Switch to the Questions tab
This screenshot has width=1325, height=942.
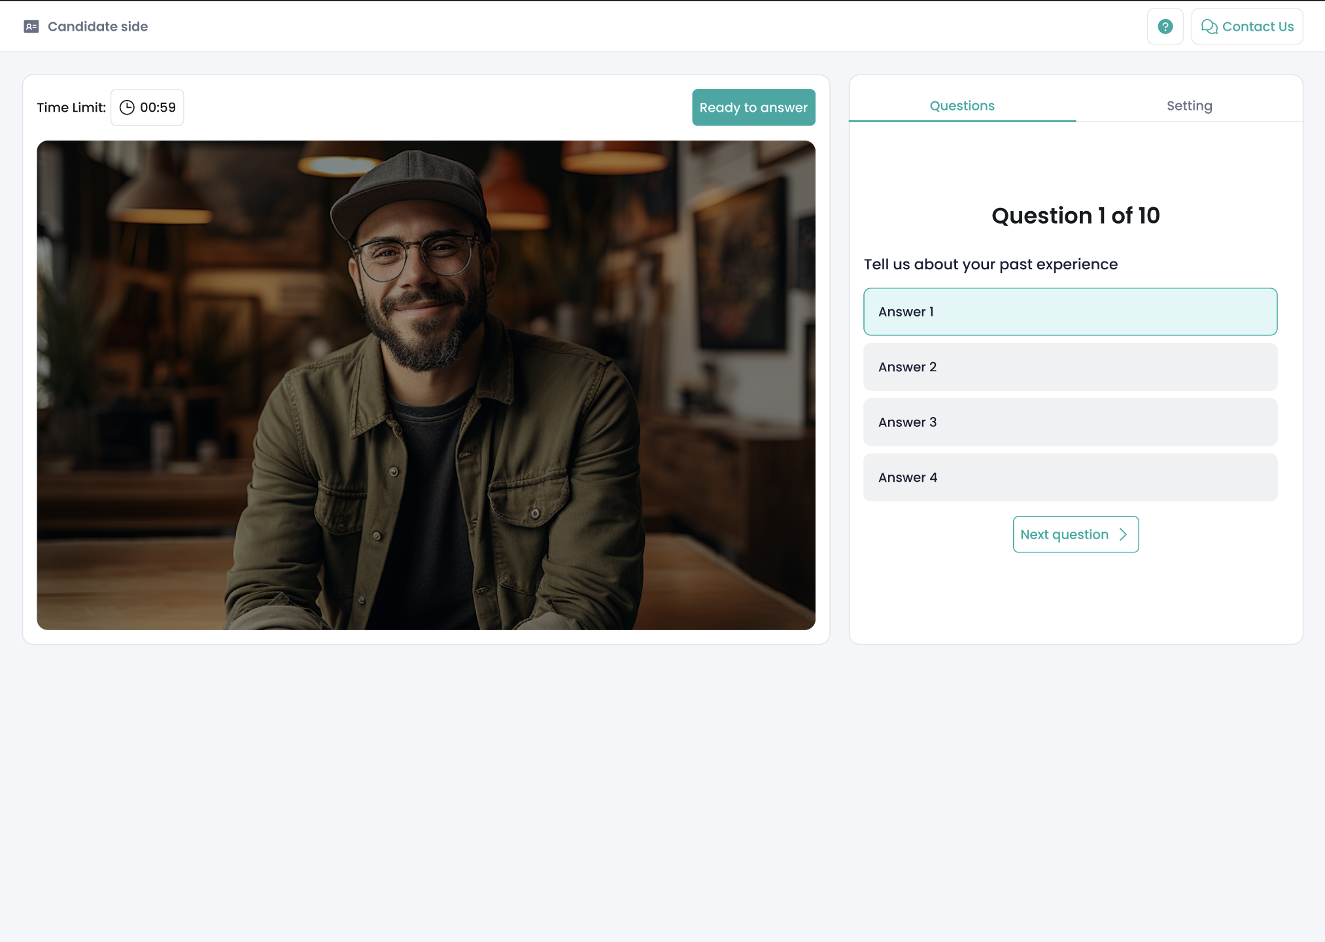click(962, 105)
